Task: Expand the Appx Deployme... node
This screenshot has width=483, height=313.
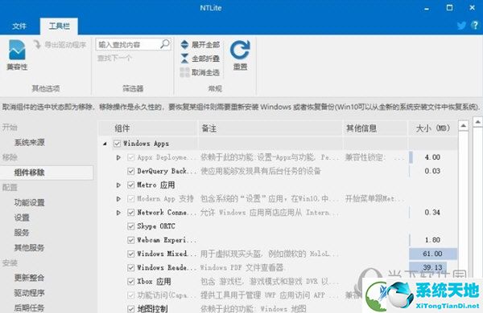Action: point(118,157)
